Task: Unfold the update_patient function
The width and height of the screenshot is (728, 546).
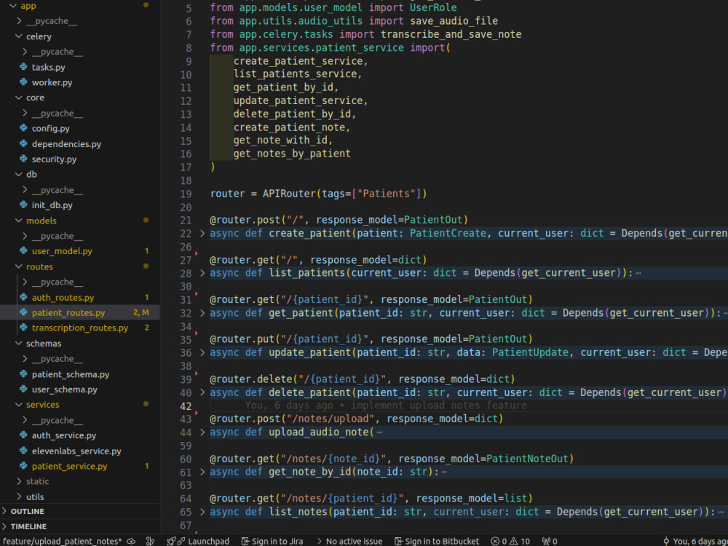Action: 202,352
